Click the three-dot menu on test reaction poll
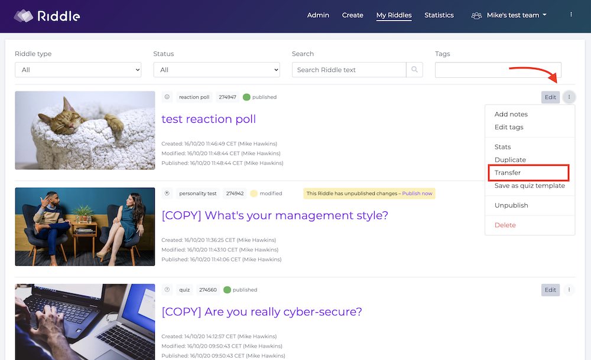 click(x=569, y=97)
